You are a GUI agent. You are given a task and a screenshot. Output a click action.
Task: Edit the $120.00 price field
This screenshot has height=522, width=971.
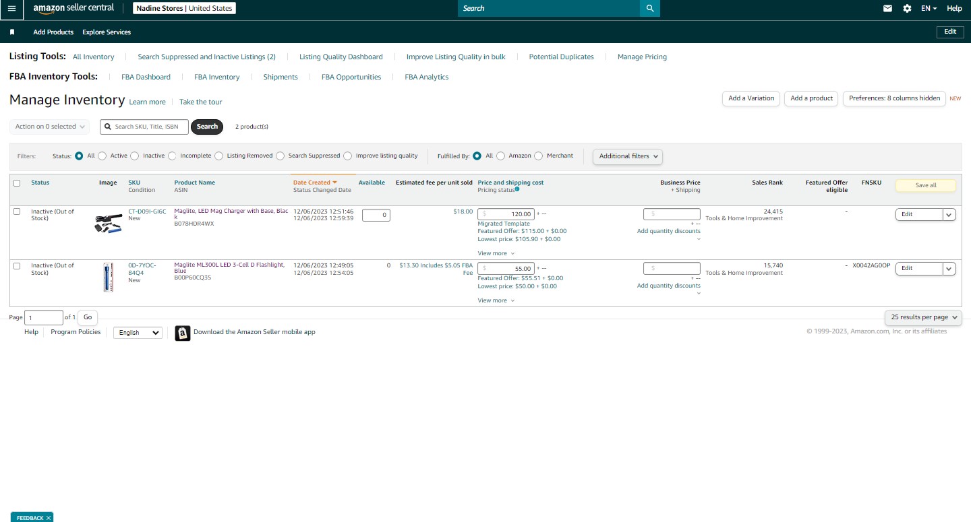[506, 214]
